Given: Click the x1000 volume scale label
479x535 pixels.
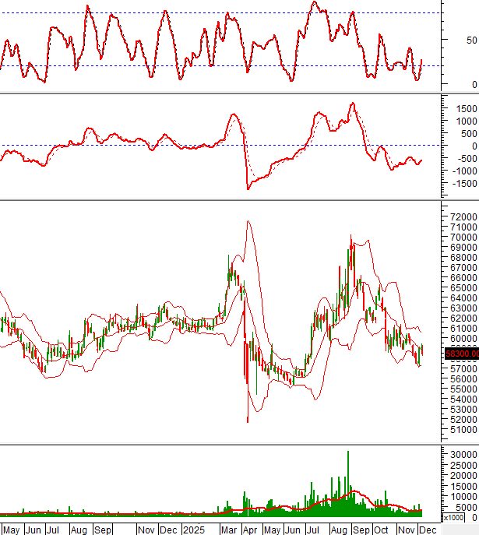Looking at the screenshot, I should pos(453,517).
